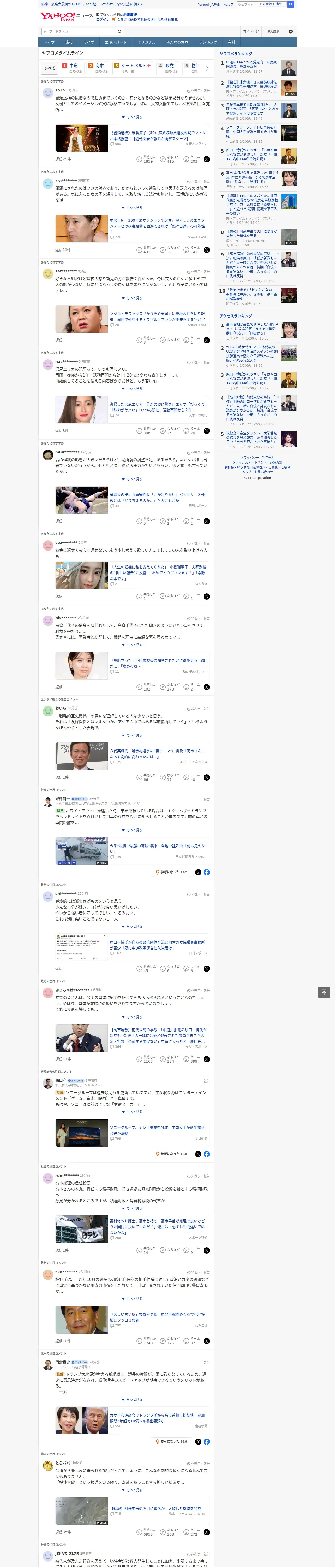This screenshot has width=335, height=1567.
Task: Click the keyword search input field
Action: point(79,32)
